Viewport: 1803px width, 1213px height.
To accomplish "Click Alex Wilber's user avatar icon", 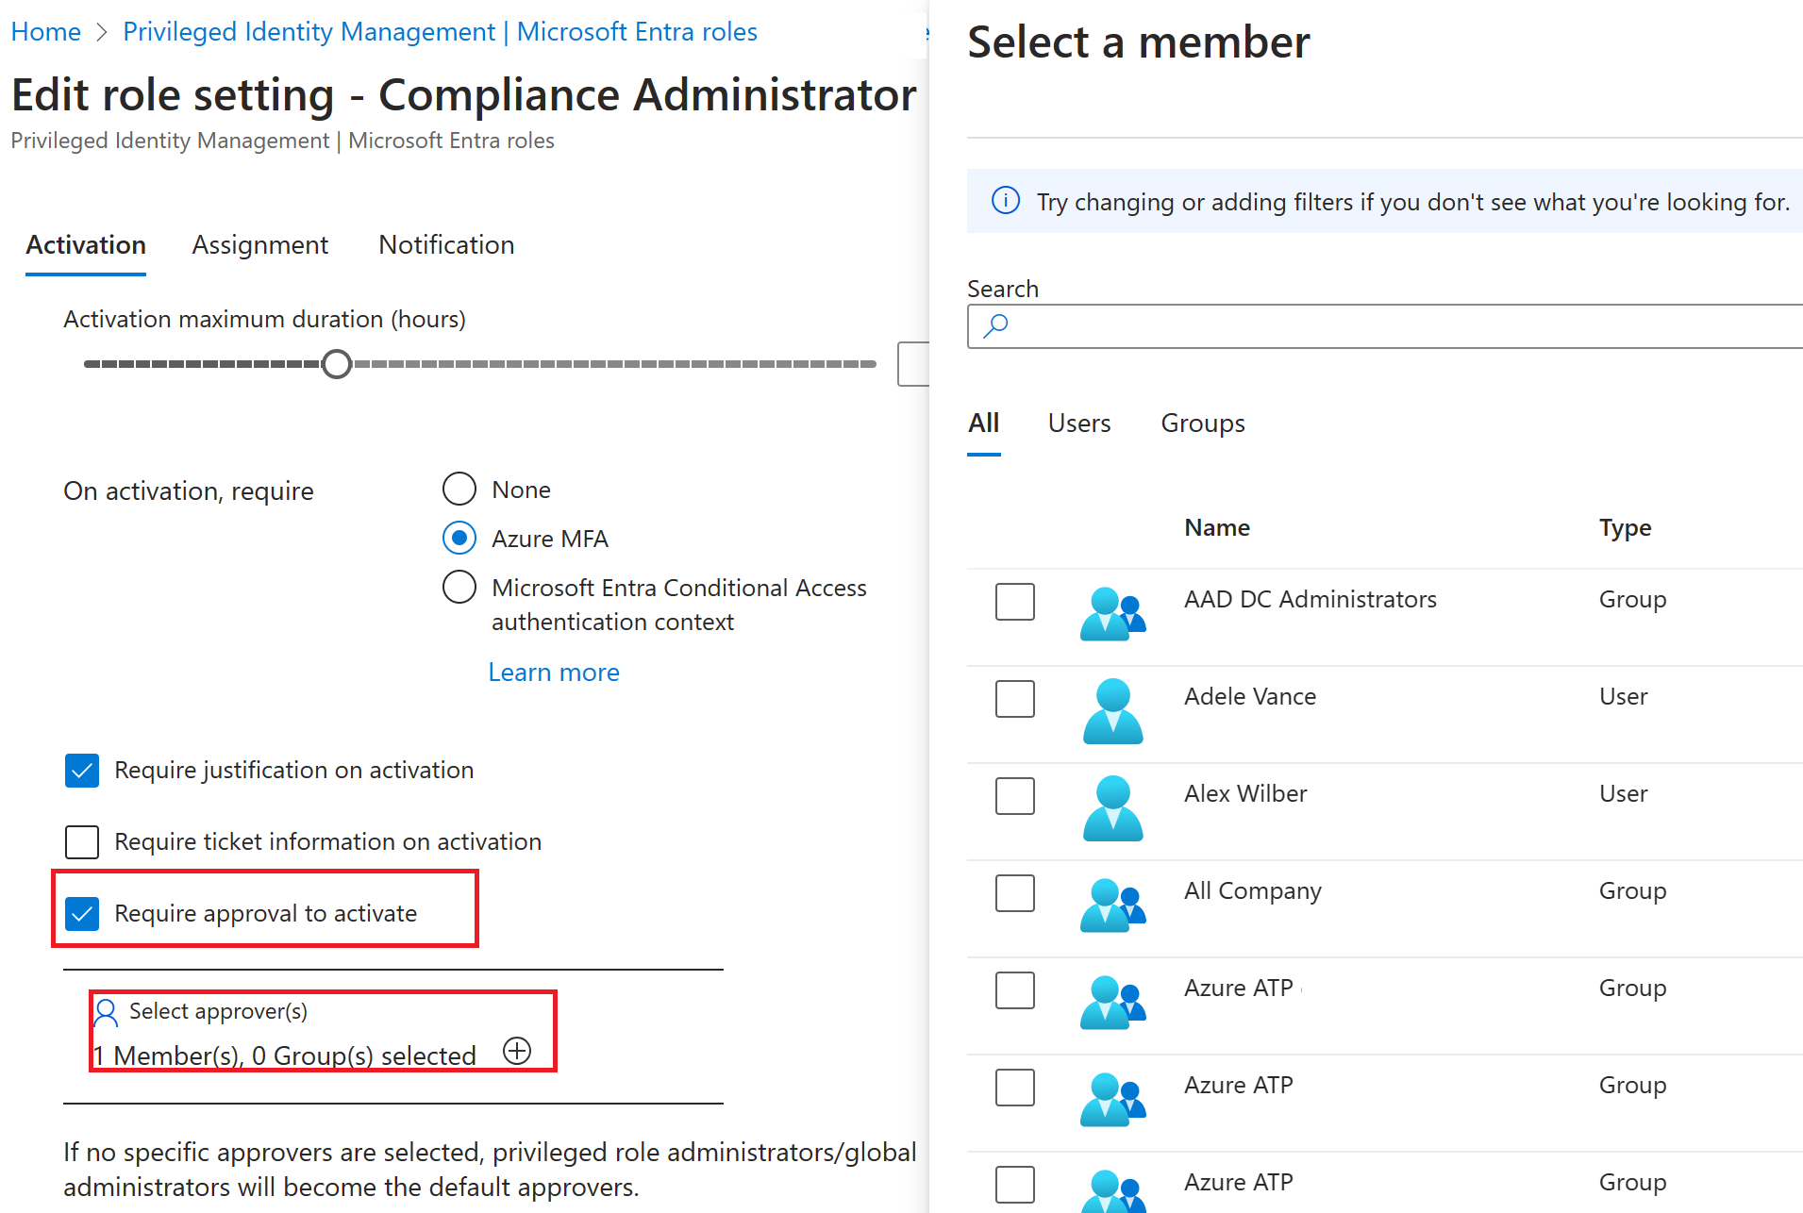I will click(x=1112, y=808).
